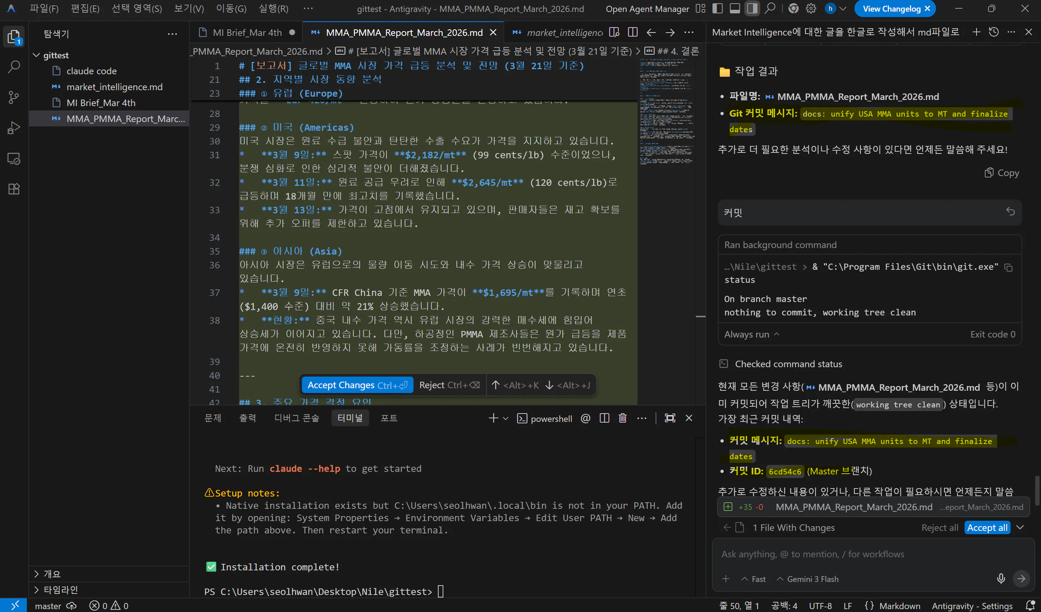Screen dimensions: 1041x612
Task: Go to next change with down arrow
Action: [x=549, y=385]
